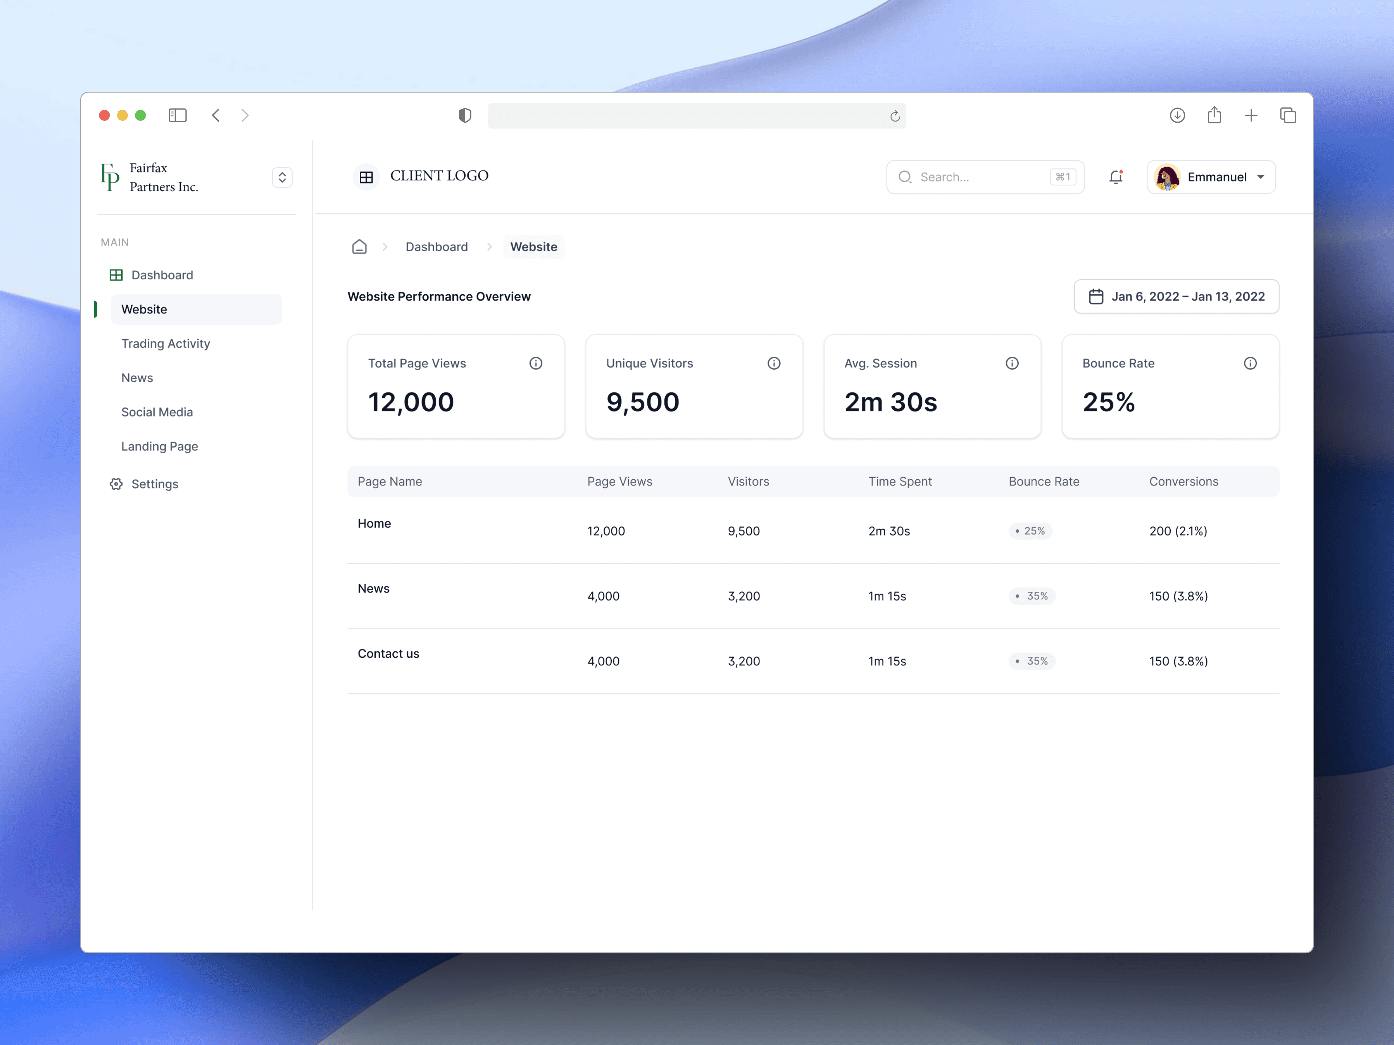Click the Dashboard breadcrumb link

coord(437,247)
